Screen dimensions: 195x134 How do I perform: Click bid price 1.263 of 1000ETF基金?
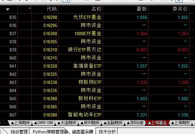183,33
